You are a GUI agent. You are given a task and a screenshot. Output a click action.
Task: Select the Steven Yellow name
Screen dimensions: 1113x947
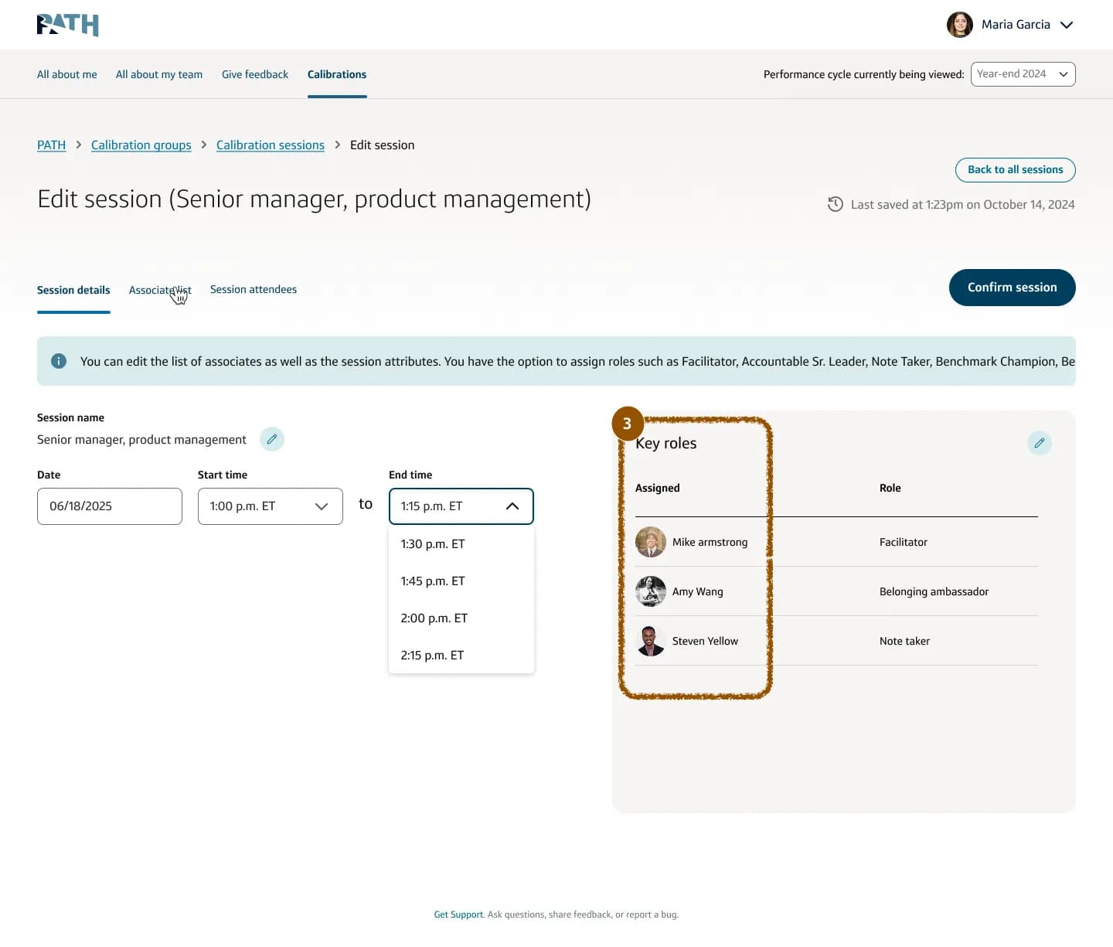click(x=705, y=642)
